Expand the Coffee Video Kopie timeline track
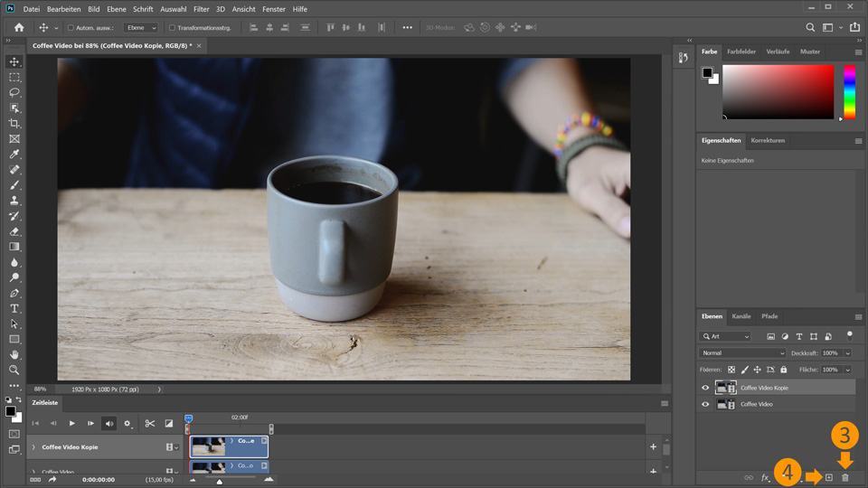This screenshot has width=868, height=488. tap(33, 447)
